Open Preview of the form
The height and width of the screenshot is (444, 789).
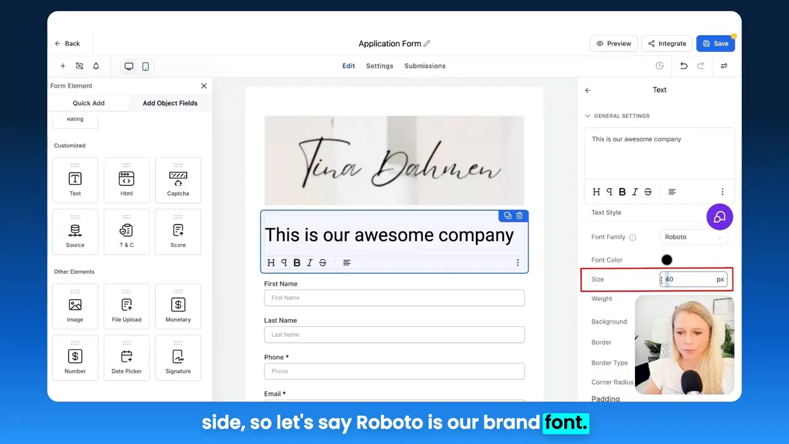pos(613,43)
